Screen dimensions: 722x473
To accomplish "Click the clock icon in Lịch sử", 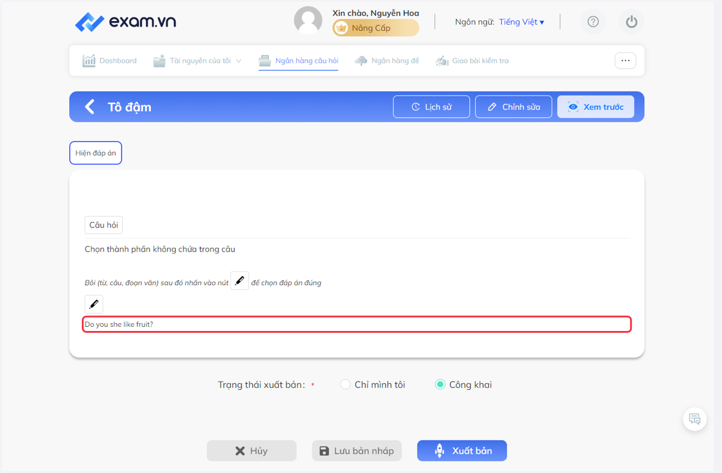I will pyautogui.click(x=416, y=107).
